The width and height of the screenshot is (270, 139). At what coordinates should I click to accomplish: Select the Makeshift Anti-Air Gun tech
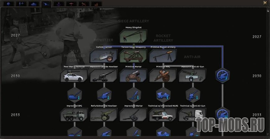coord(192,76)
